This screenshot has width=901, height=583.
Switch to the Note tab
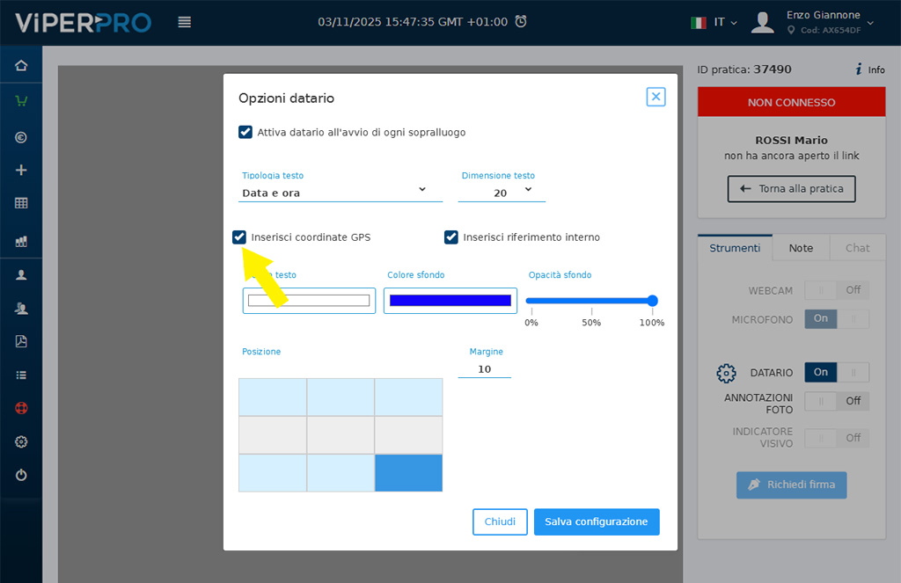tap(801, 248)
